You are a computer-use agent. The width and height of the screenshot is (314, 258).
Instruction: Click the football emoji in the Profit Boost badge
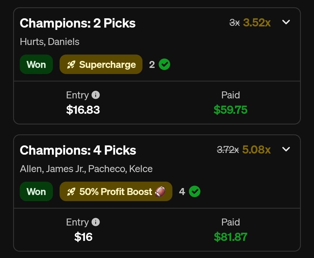(160, 192)
